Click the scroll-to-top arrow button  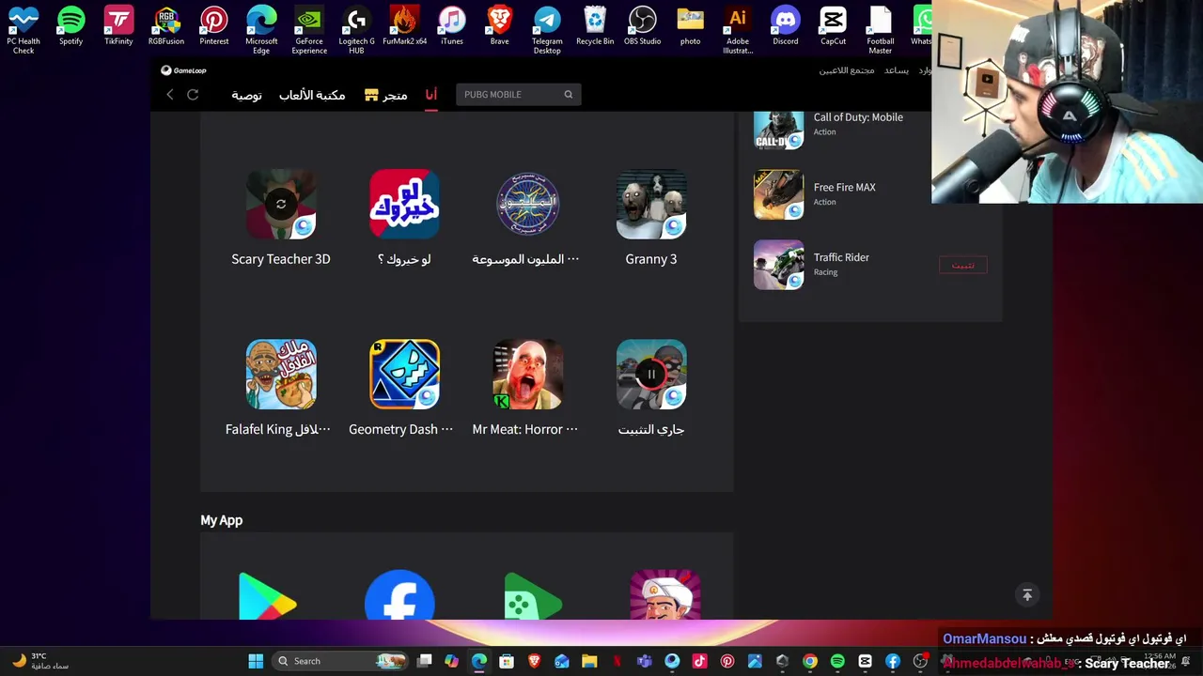pyautogui.click(x=1027, y=594)
